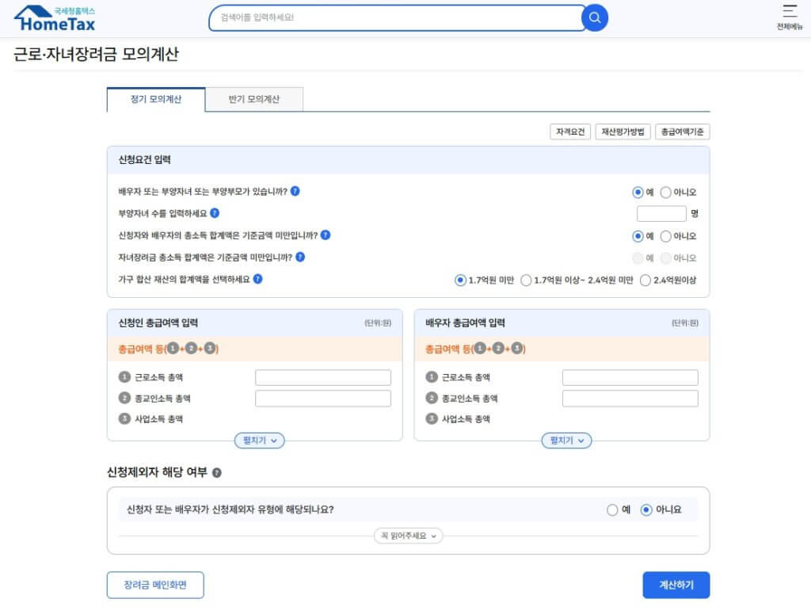The height and width of the screenshot is (614, 811).
Task: Expand the 꼭 읽어주세요 section
Action: (408, 536)
